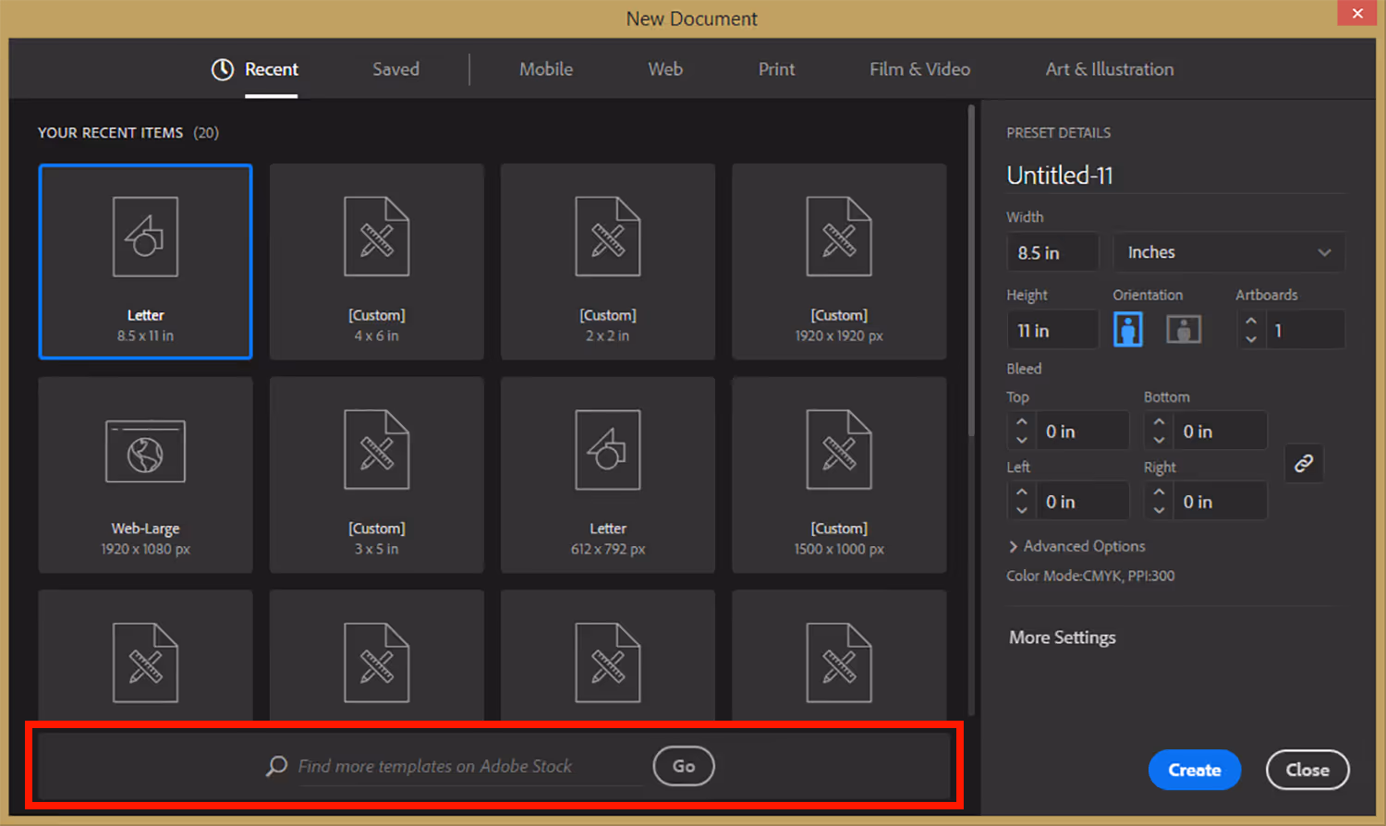Increase the artboards count
The height and width of the screenshot is (826, 1386).
pyautogui.click(x=1251, y=321)
